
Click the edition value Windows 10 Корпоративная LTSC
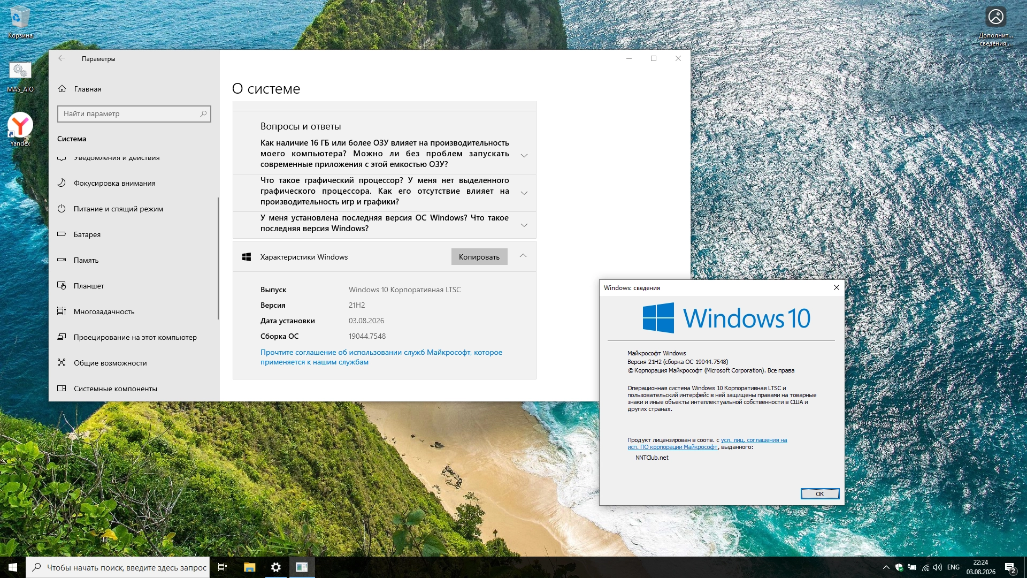click(x=405, y=290)
